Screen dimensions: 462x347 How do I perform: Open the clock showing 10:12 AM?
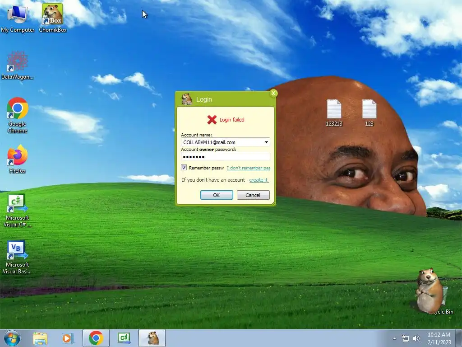tap(439, 338)
